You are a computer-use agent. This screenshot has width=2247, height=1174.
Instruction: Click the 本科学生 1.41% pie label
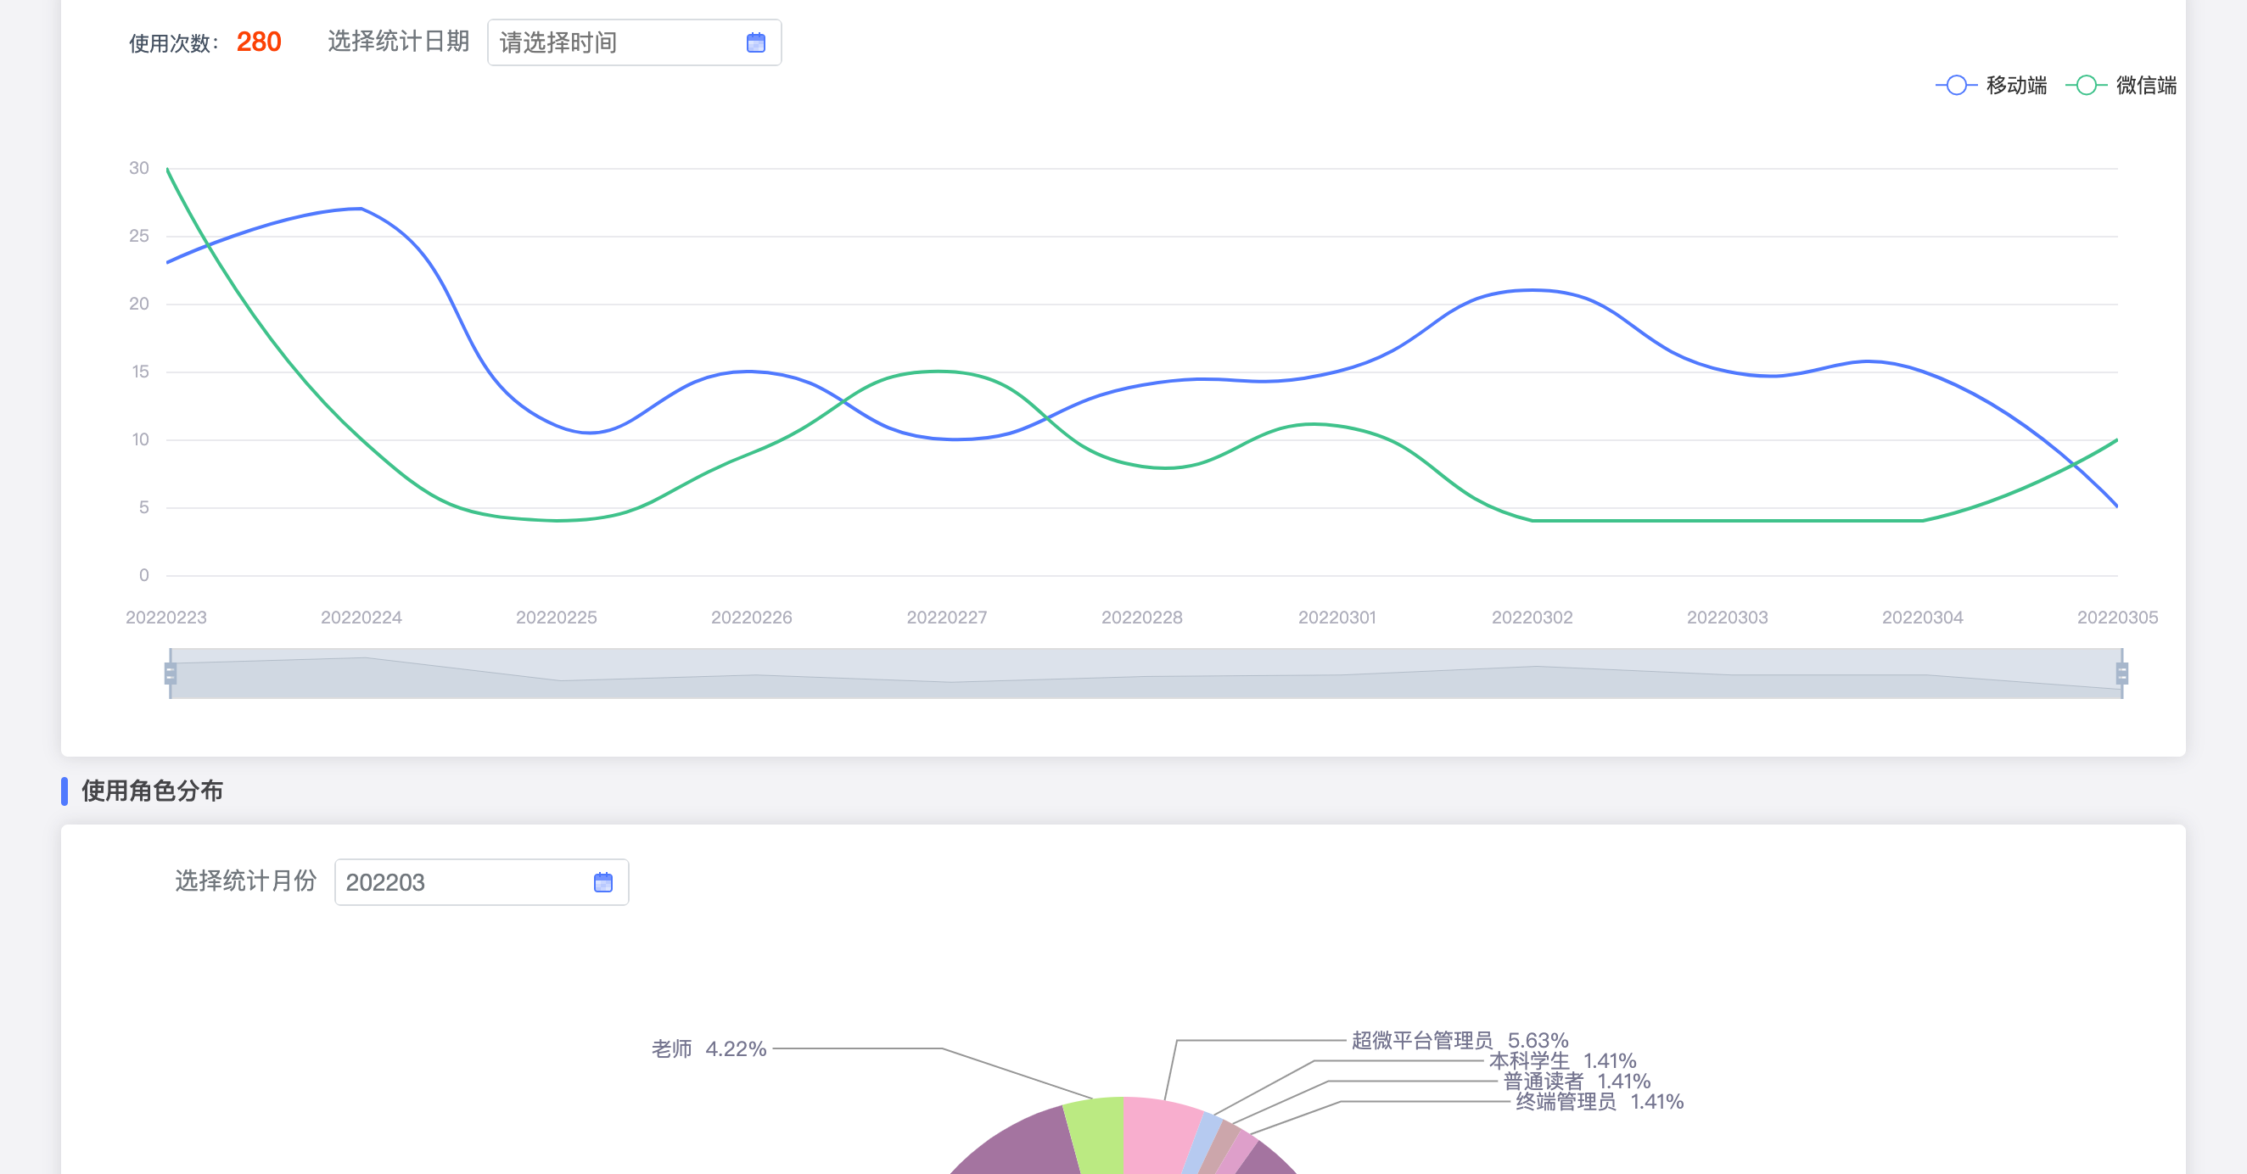1561,1060
